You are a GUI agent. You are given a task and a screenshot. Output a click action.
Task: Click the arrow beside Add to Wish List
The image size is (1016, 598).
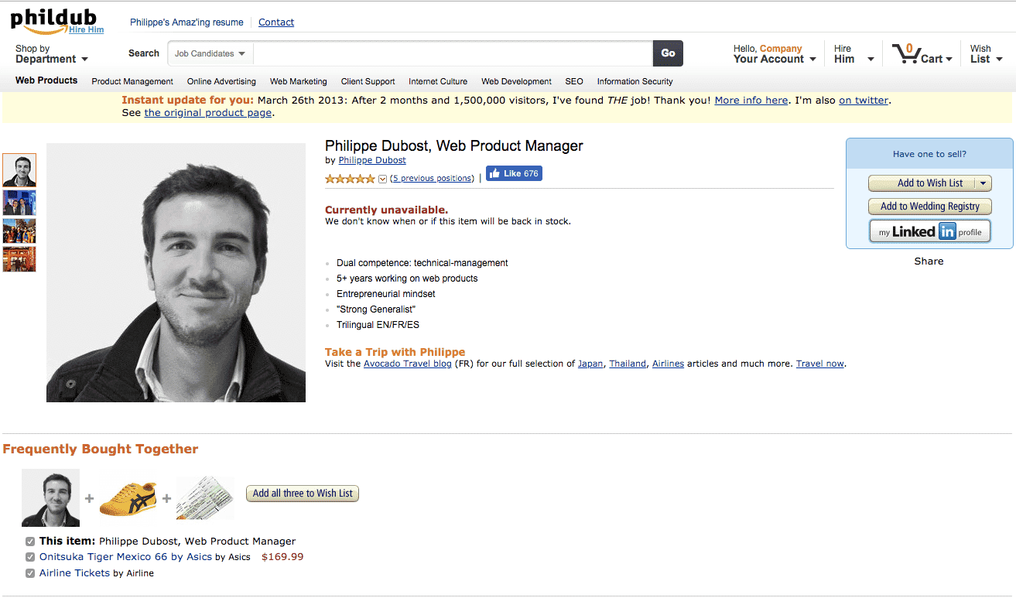pos(983,183)
